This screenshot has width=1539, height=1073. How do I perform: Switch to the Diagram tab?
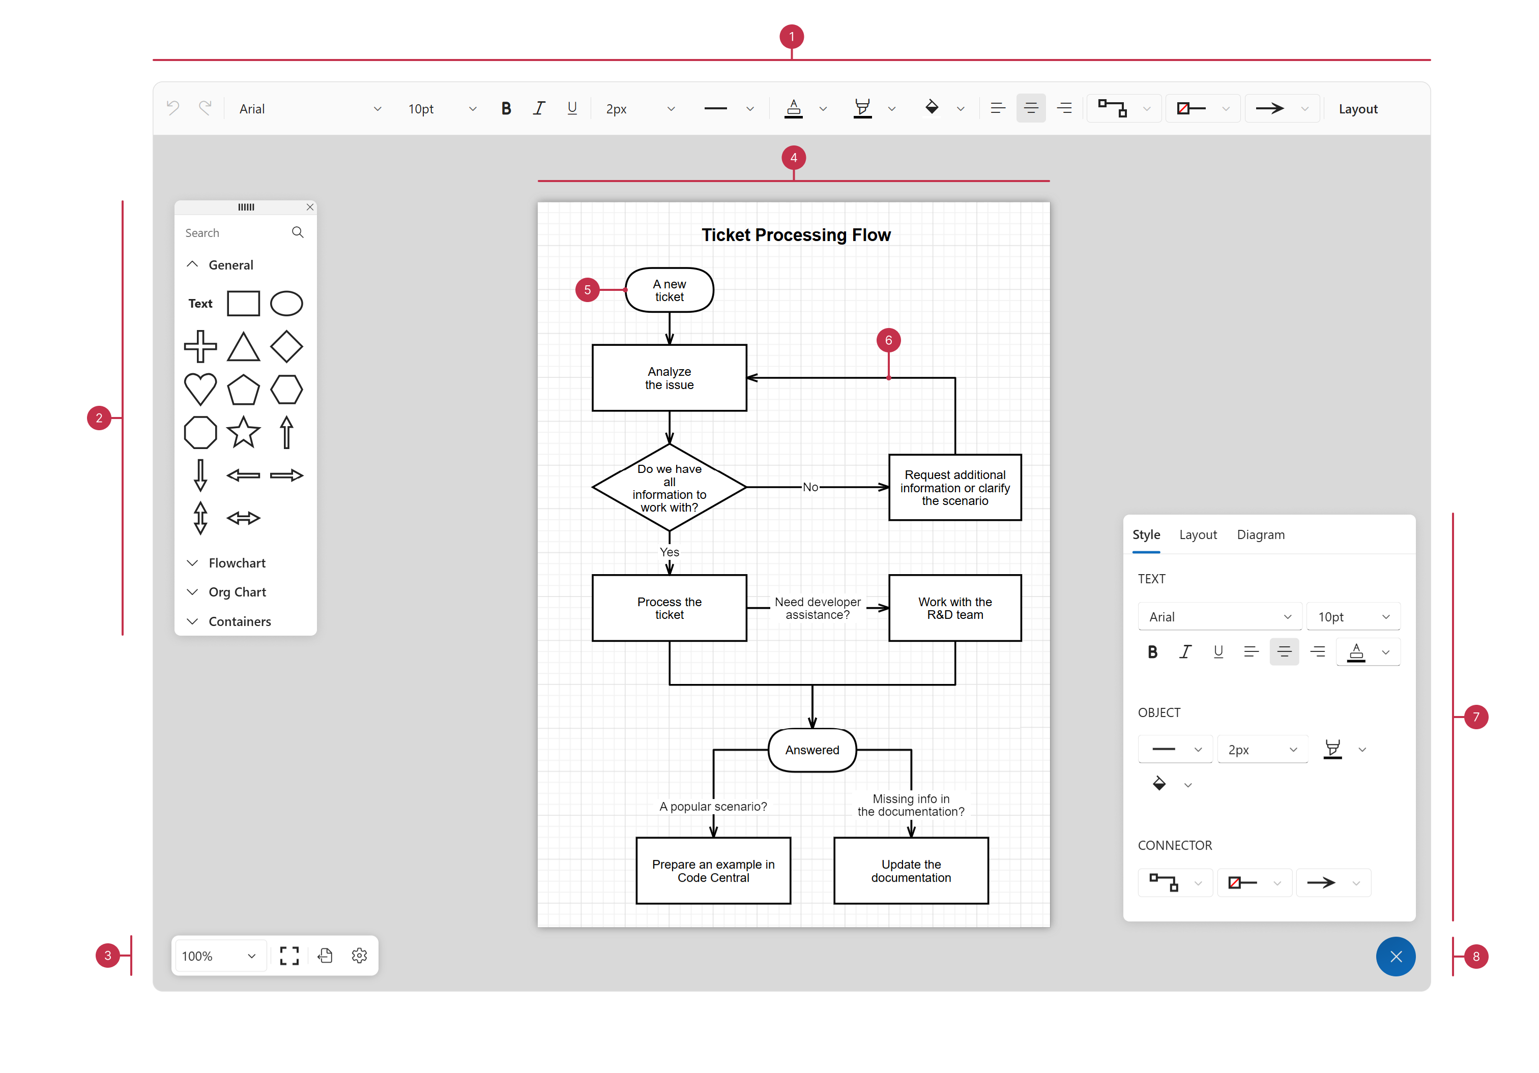pos(1260,534)
